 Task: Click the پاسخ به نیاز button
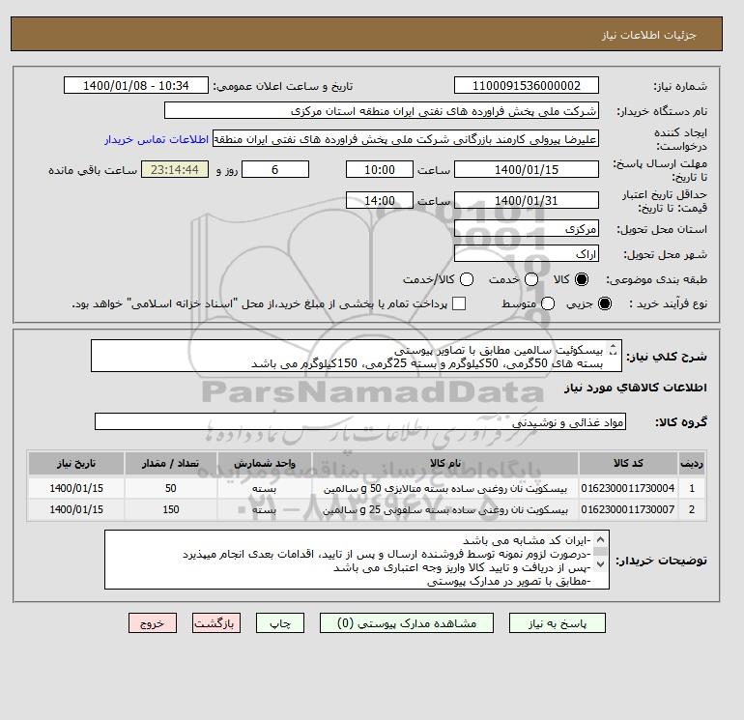click(558, 623)
